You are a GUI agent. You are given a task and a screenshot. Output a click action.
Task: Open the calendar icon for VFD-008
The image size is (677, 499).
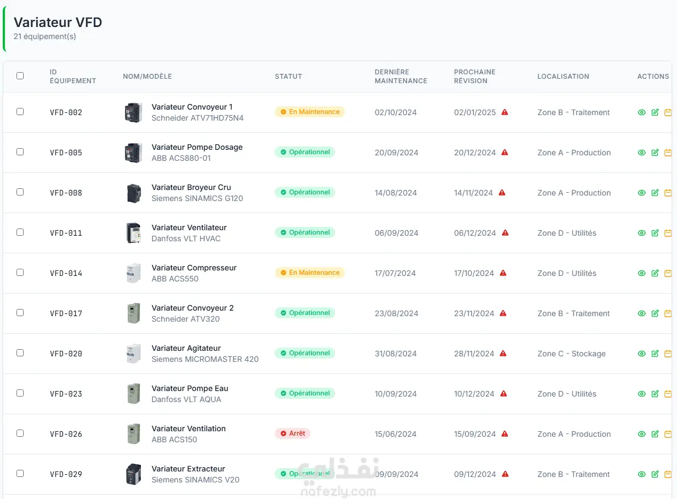pyautogui.click(x=668, y=193)
